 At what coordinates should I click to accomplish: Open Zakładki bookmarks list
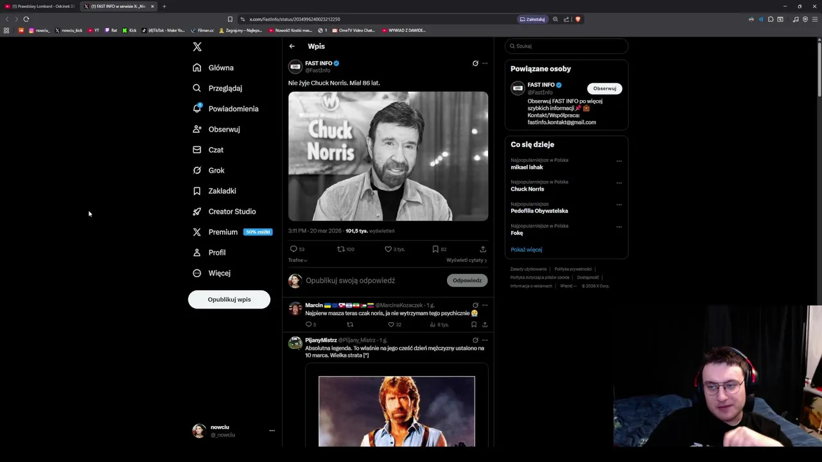click(x=214, y=191)
